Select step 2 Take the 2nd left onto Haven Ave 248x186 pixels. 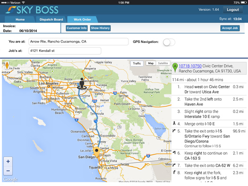209,101
